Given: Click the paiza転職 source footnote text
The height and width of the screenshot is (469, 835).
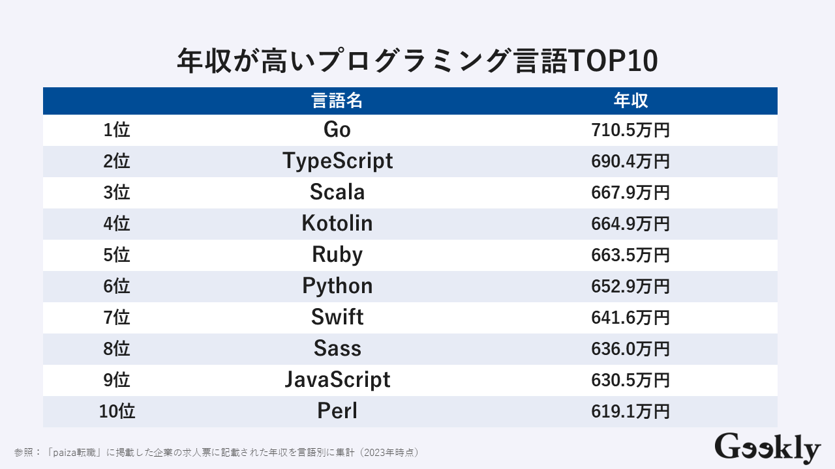Looking at the screenshot, I should click(x=217, y=451).
